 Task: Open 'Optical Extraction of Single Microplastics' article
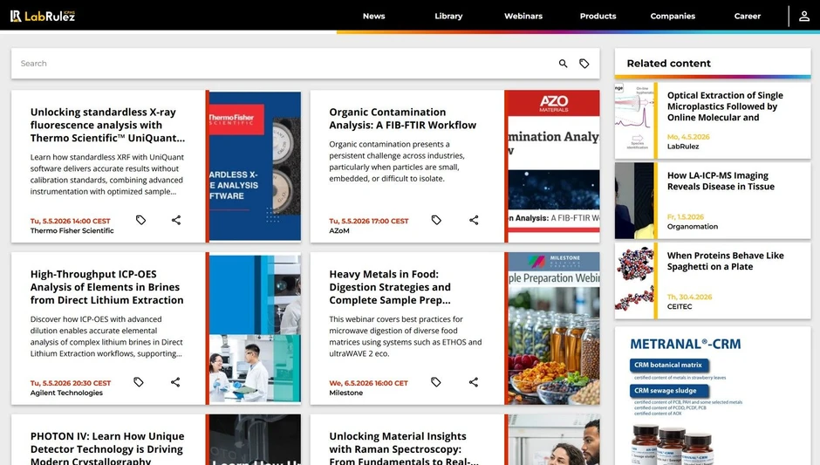[x=725, y=106]
